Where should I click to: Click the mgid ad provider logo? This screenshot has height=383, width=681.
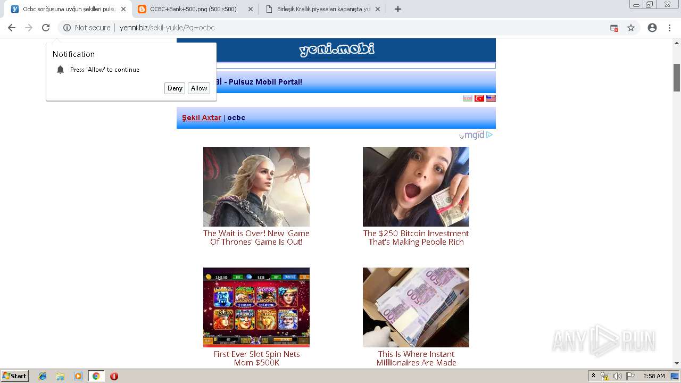[x=476, y=135]
